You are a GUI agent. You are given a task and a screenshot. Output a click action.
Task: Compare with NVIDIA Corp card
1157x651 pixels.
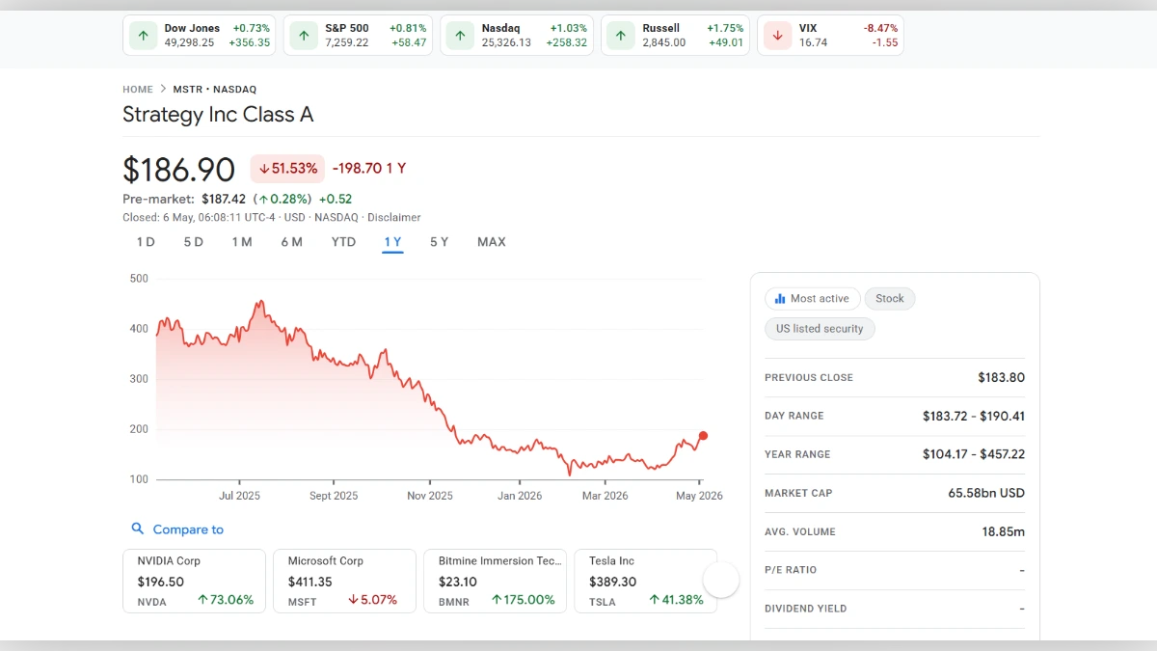[x=194, y=581]
